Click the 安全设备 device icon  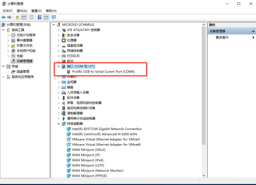coord(64,35)
